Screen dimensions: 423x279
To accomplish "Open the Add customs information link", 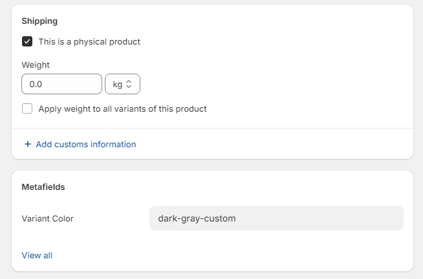I will coord(85,144).
